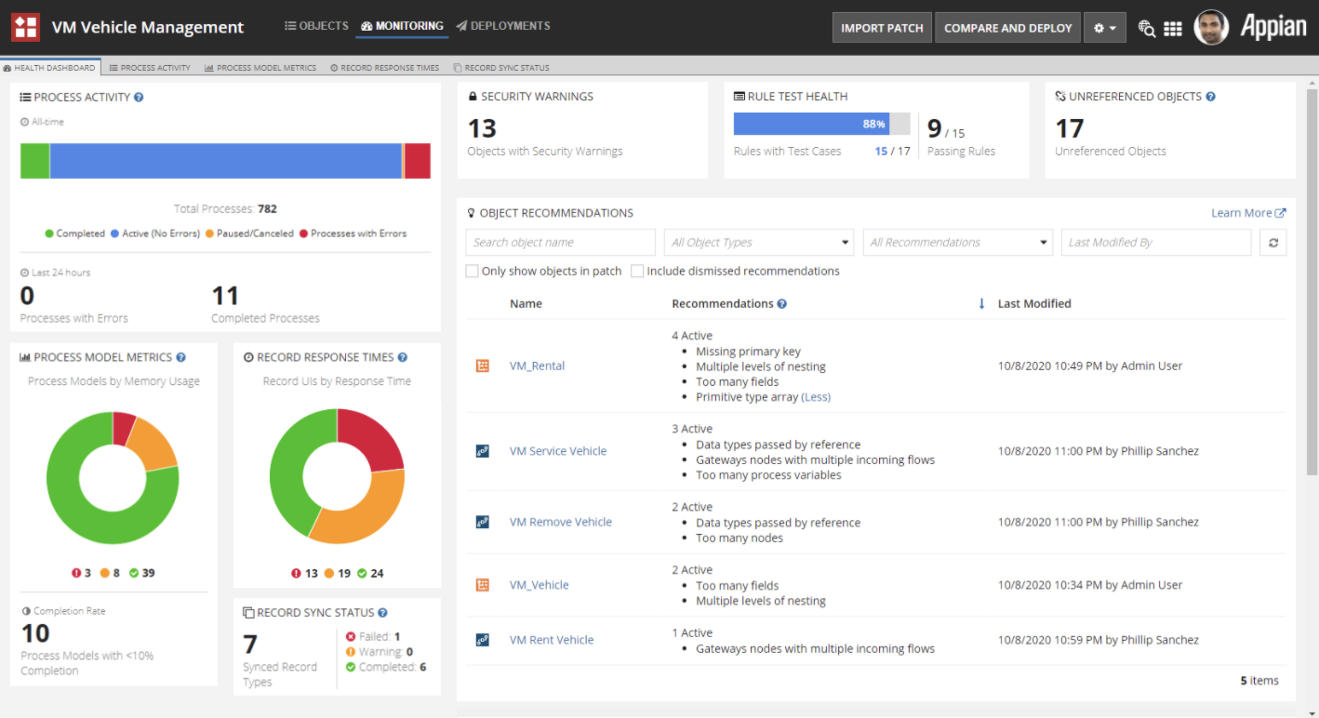Viewport: 1319px width, 718px height.
Task: Click the data type icon beside VM_Rental
Action: pos(482,366)
